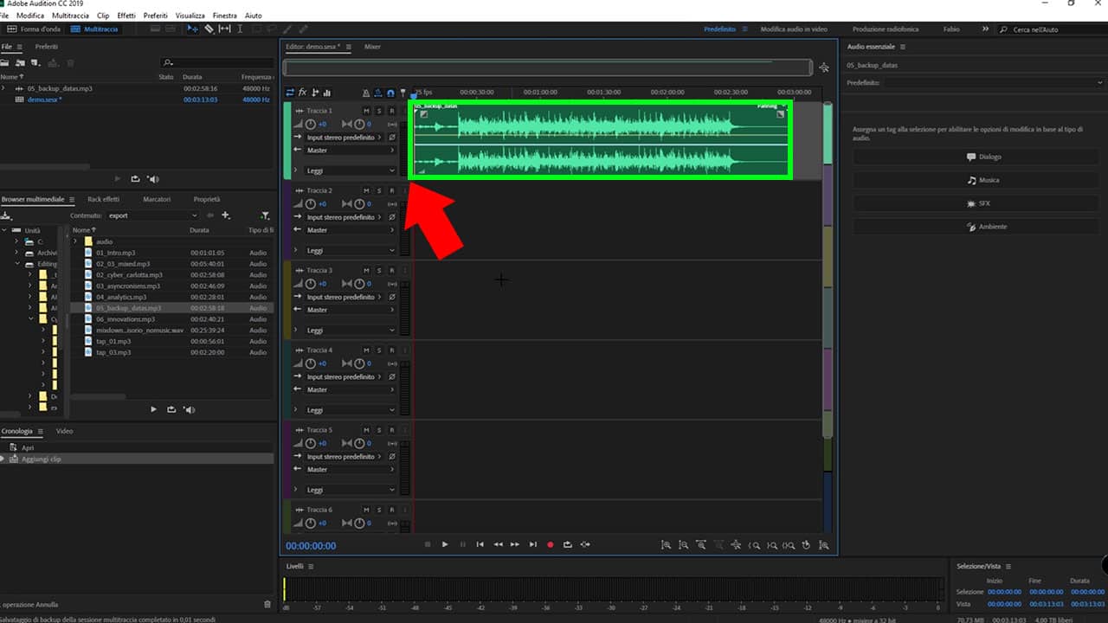Image resolution: width=1108 pixels, height=623 pixels.
Task: Open the Master output dropdown on Traccia 2
Action: click(x=351, y=230)
